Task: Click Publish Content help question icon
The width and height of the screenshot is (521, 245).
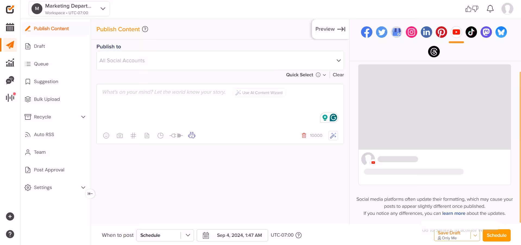Action: pyautogui.click(x=145, y=29)
